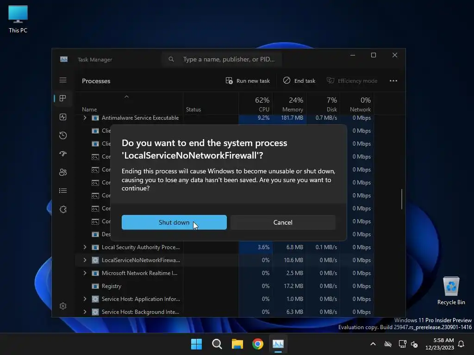Open the Users sidebar icon
Image resolution: width=474 pixels, height=355 pixels.
(63, 172)
